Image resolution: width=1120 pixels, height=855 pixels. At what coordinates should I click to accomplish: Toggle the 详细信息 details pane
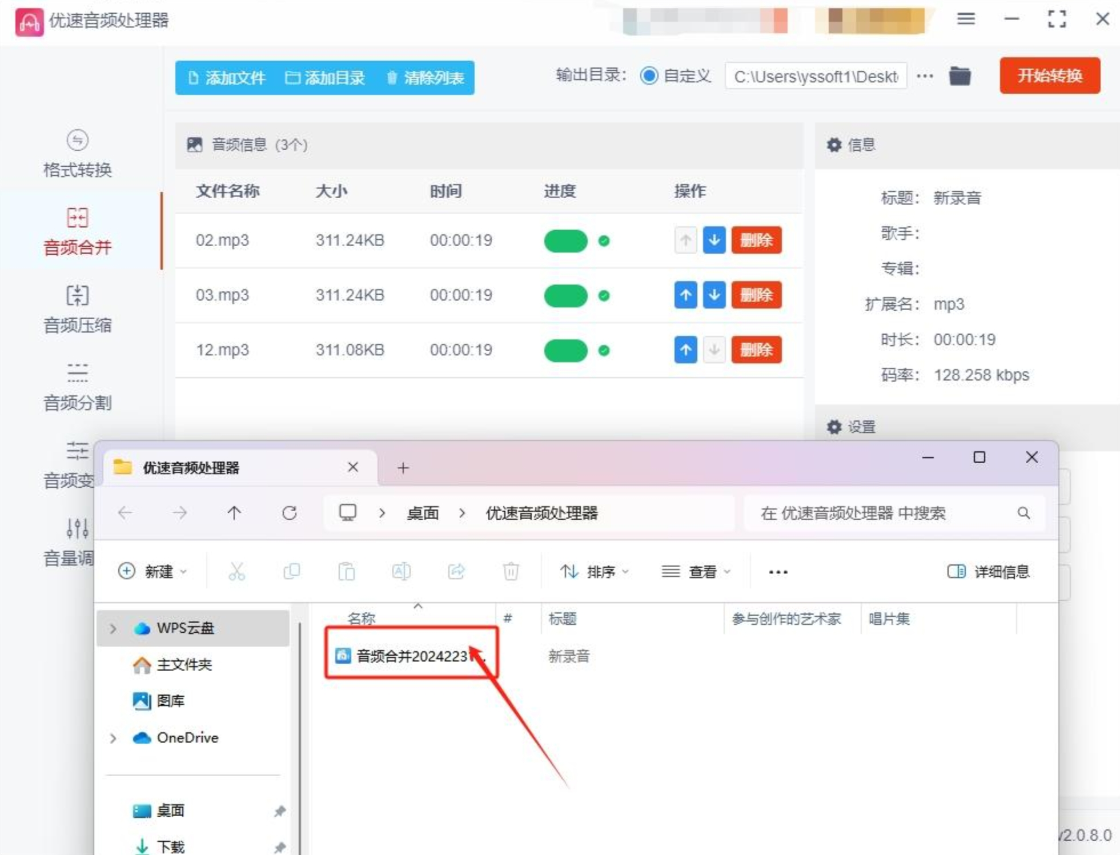click(988, 571)
